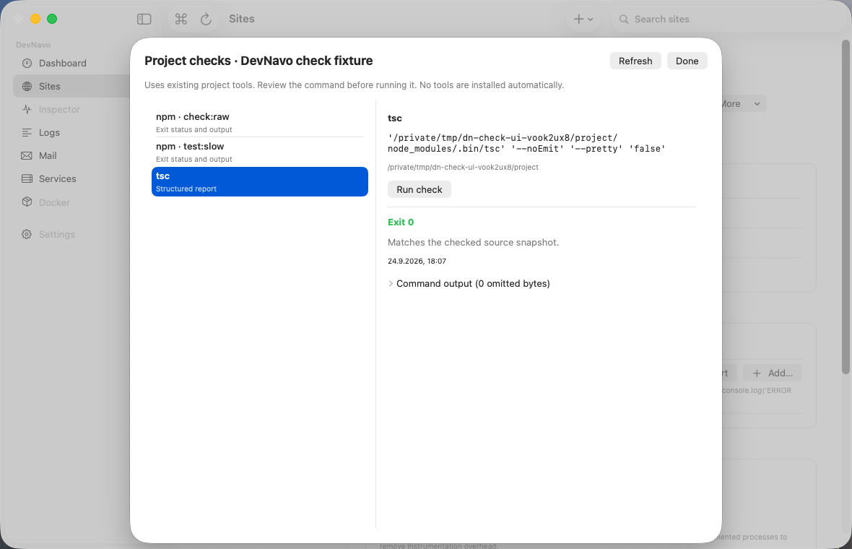
Task: Click the green macOS zoom button
Action: coord(52,19)
